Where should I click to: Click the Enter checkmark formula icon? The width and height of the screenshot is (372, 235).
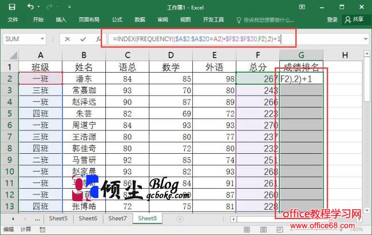[83, 39]
